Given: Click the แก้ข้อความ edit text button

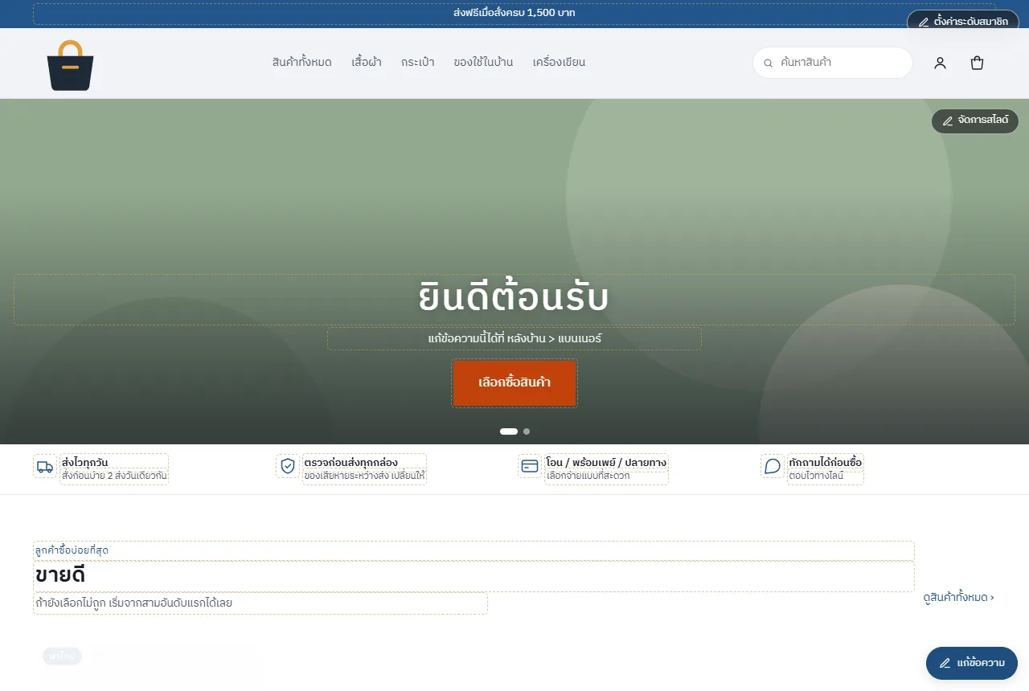Looking at the screenshot, I should 972,663.
